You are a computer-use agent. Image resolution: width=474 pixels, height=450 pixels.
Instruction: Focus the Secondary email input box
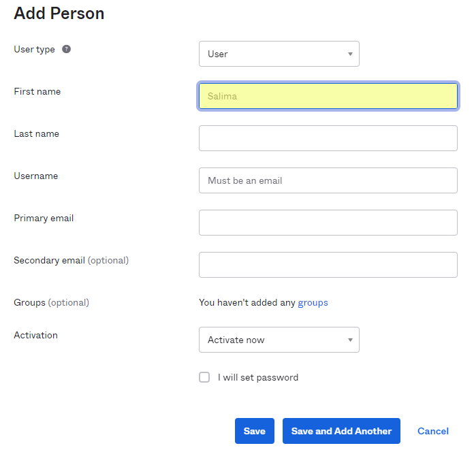click(328, 265)
